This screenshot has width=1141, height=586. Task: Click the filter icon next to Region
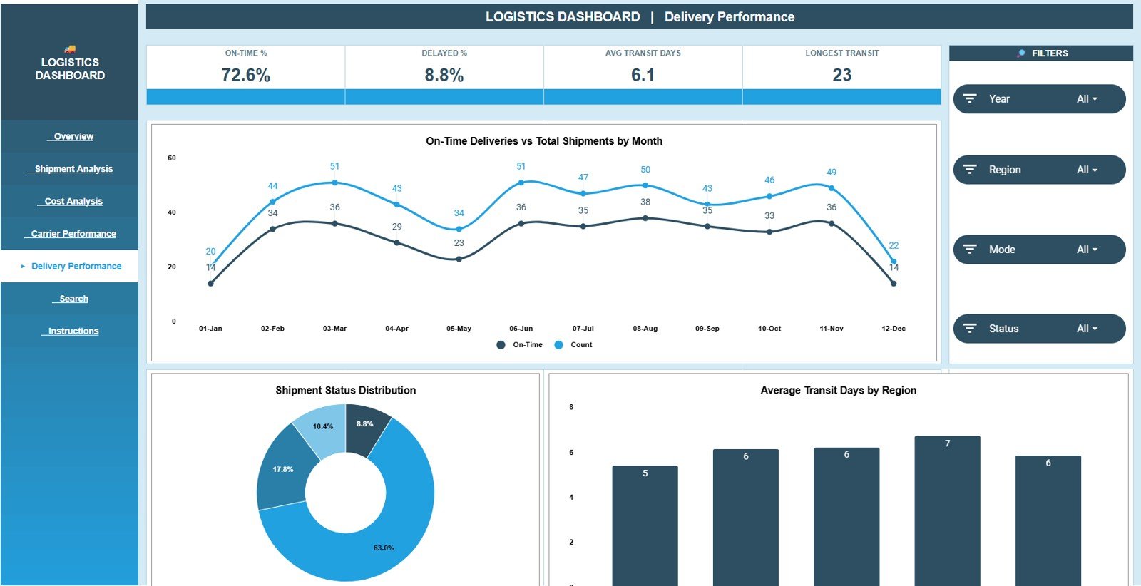(970, 170)
